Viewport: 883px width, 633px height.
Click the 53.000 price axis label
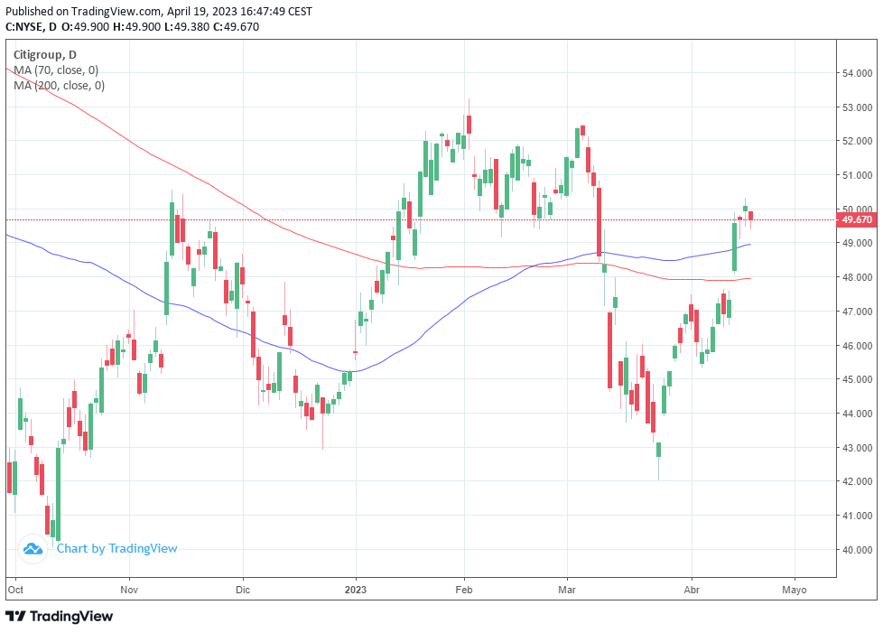[857, 107]
